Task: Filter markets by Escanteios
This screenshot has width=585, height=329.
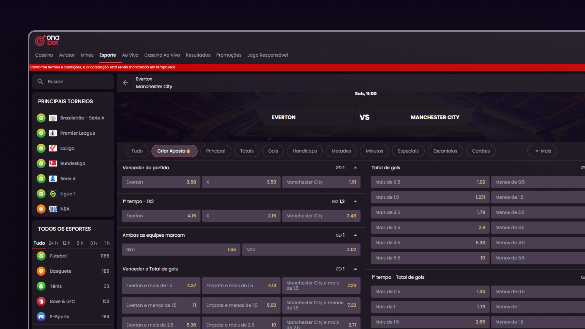Action: (x=445, y=151)
